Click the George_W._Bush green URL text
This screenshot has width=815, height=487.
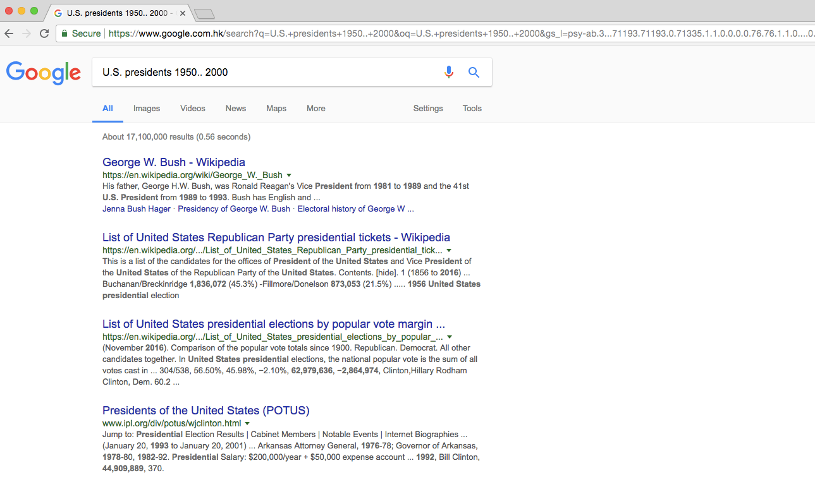tap(192, 175)
